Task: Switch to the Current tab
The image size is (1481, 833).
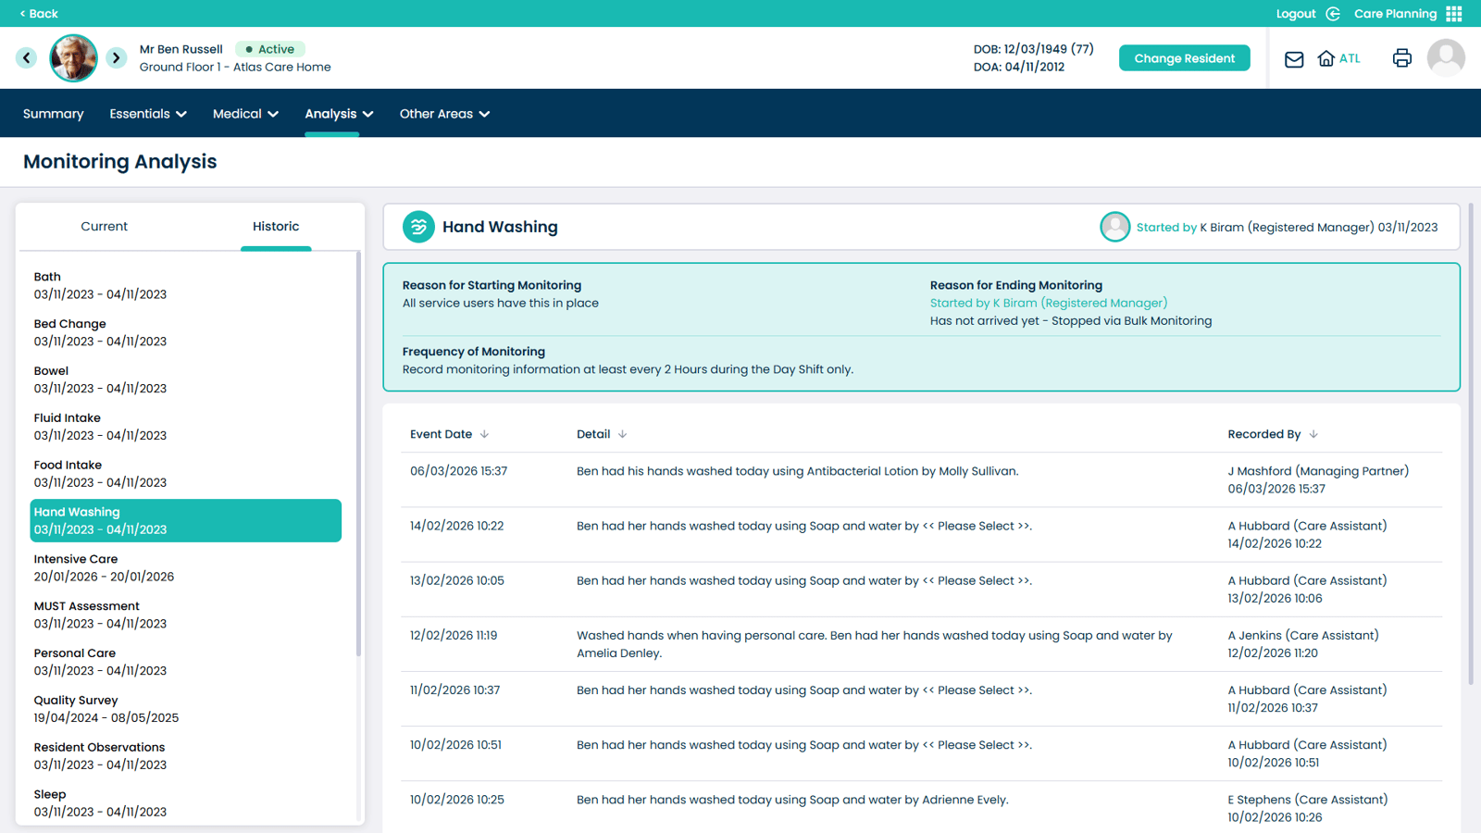Action: [104, 227]
